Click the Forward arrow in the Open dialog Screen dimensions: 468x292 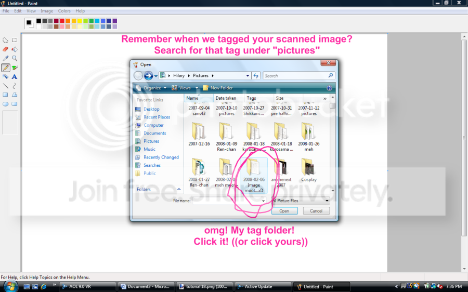(148, 76)
